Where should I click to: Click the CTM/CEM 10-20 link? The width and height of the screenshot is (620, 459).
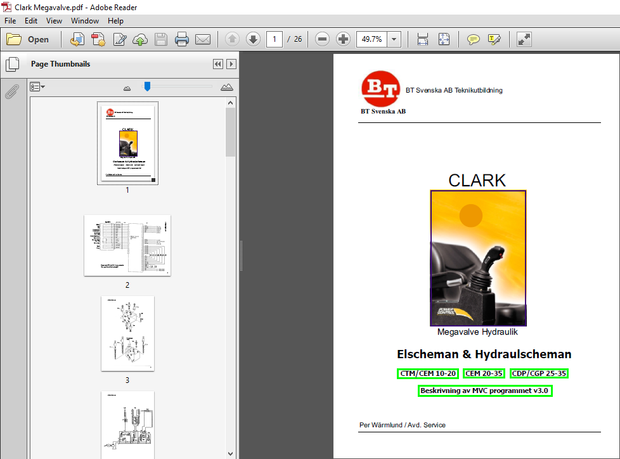(x=428, y=373)
